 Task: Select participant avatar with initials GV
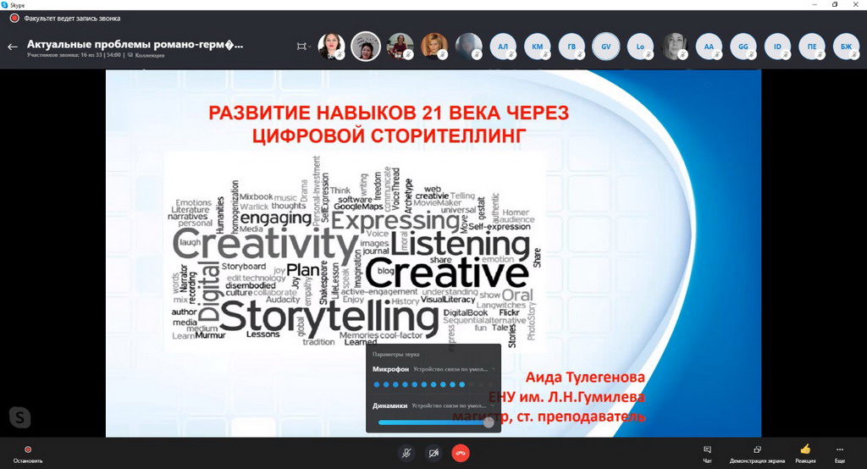click(605, 47)
